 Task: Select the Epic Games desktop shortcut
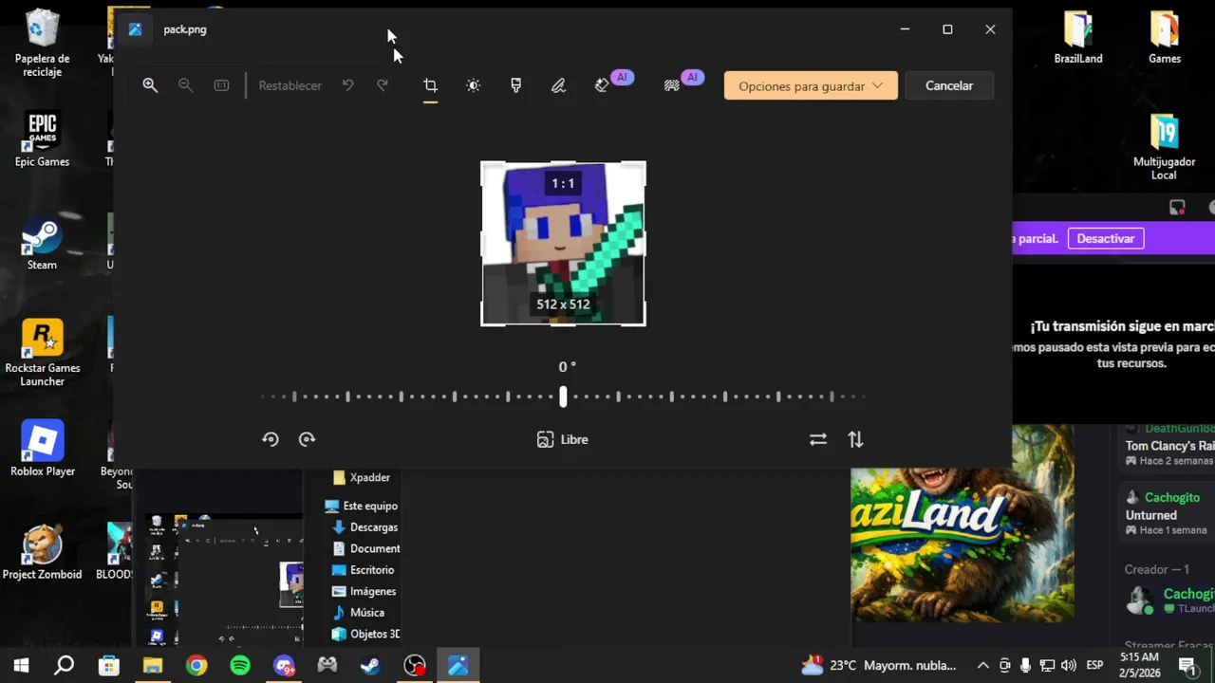[42, 140]
